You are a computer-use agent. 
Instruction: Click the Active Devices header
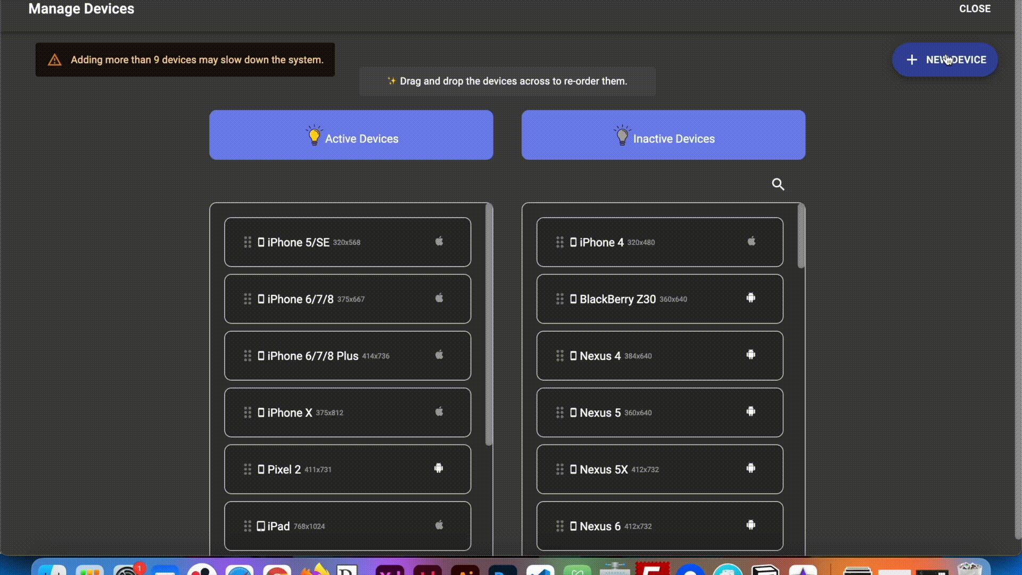[x=351, y=135]
